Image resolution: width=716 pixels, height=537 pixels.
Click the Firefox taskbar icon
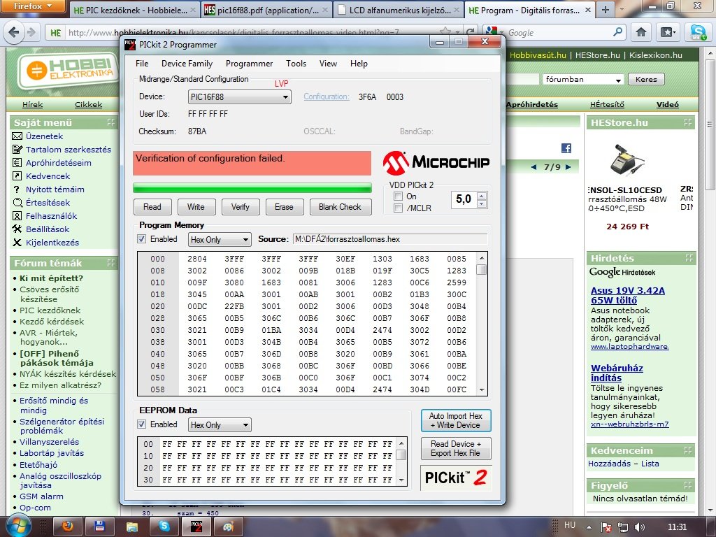point(68,527)
